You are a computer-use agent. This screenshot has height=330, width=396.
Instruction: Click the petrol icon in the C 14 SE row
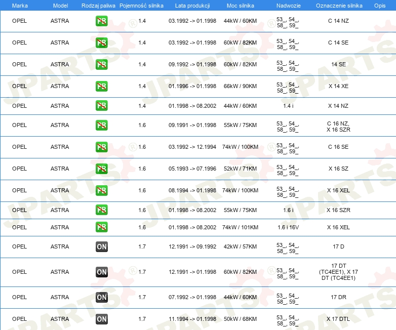pos(101,43)
